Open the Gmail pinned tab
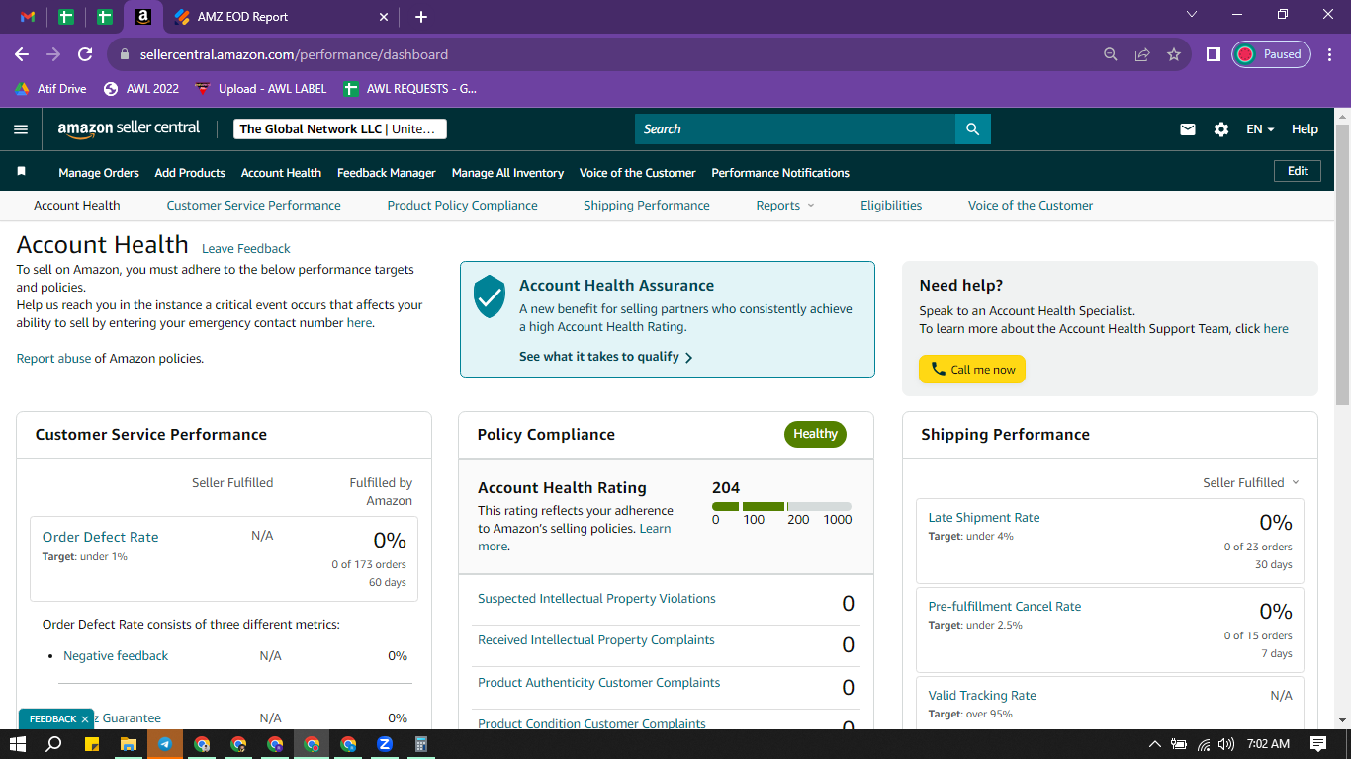1351x759 pixels. click(x=28, y=17)
